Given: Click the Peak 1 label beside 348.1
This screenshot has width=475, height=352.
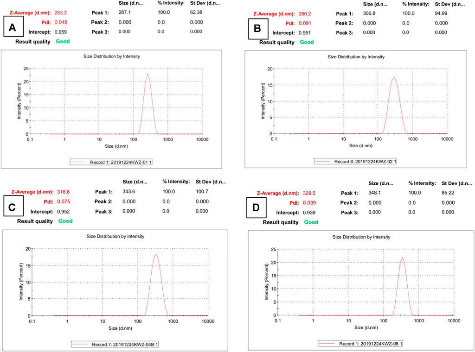Looking at the screenshot, I should click(350, 193).
